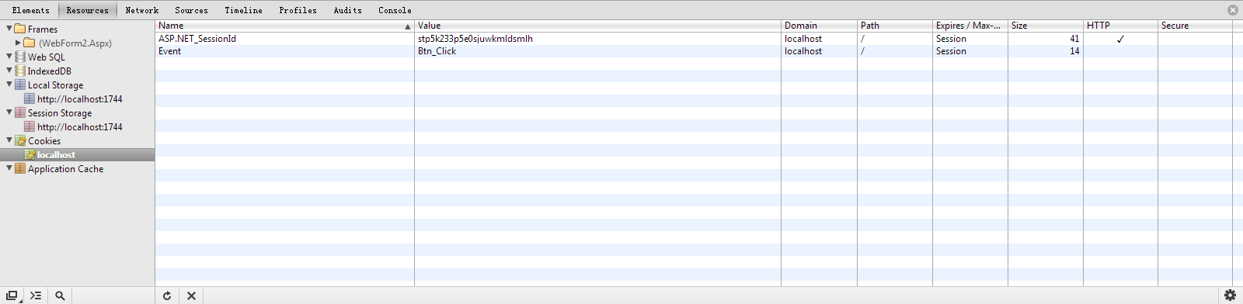Open devtools settings gear
This screenshot has width=1243, height=304.
click(x=1230, y=295)
